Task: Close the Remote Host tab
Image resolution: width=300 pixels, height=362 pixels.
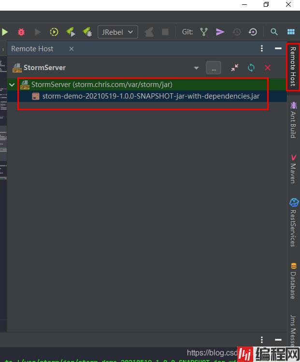Action: tap(71, 49)
